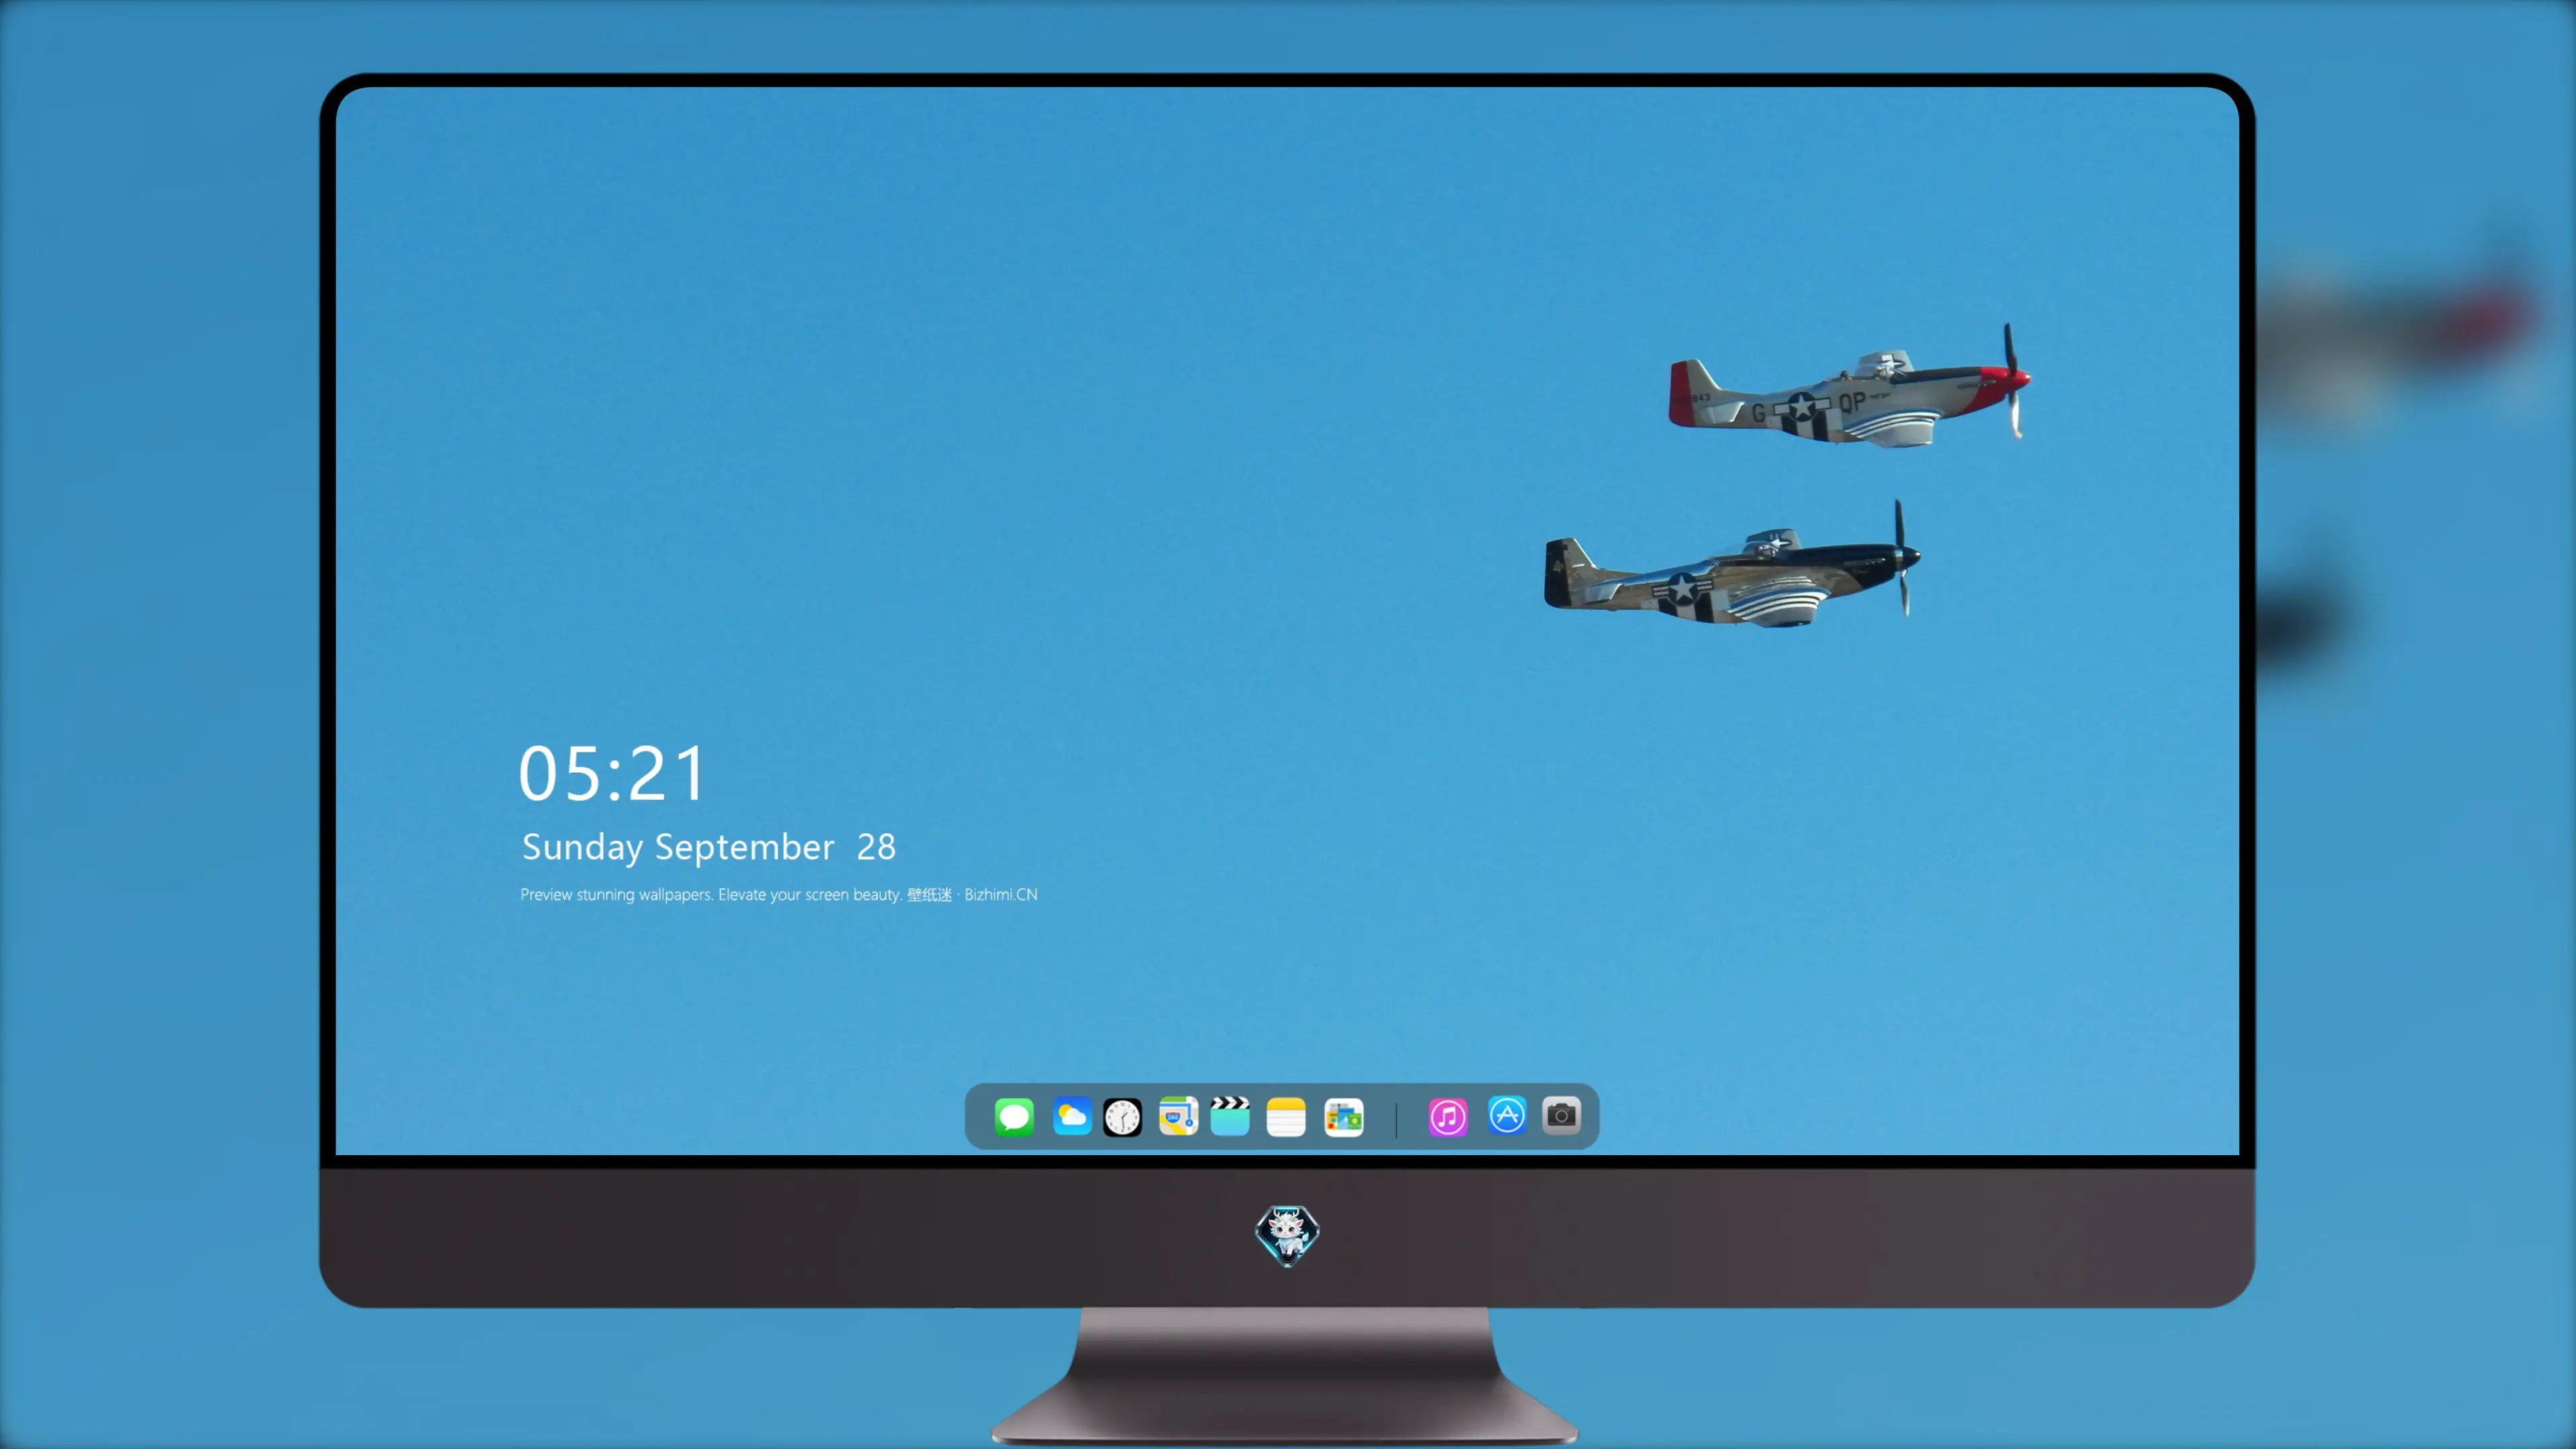
Task: Open the Videos clapperboard app in the dock
Action: coord(1230,1116)
